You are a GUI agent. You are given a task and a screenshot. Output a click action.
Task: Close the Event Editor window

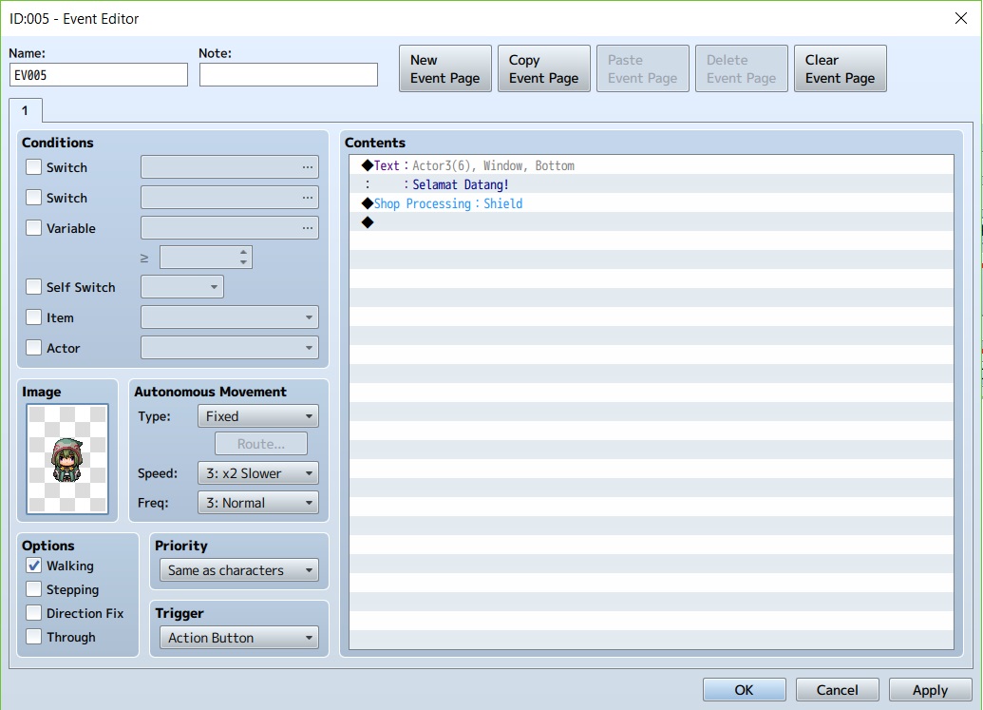click(960, 18)
